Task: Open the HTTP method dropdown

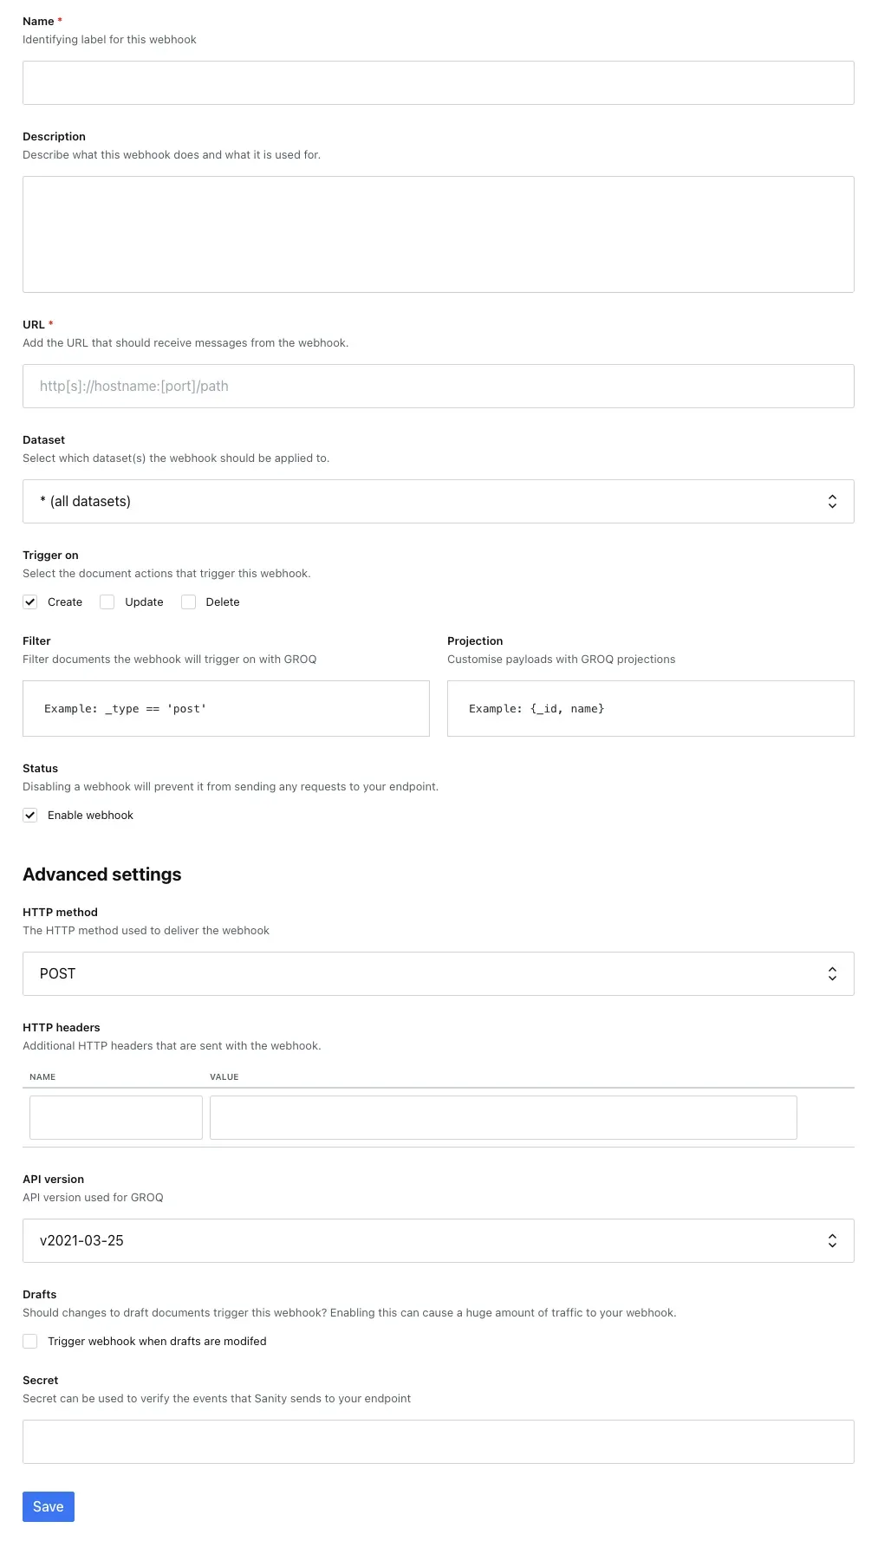Action: pos(438,973)
